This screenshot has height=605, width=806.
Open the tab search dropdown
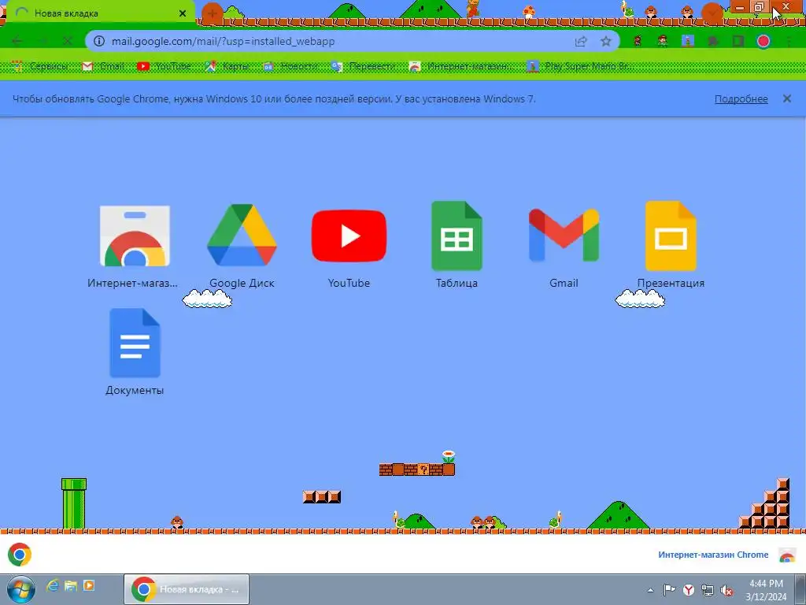712,13
